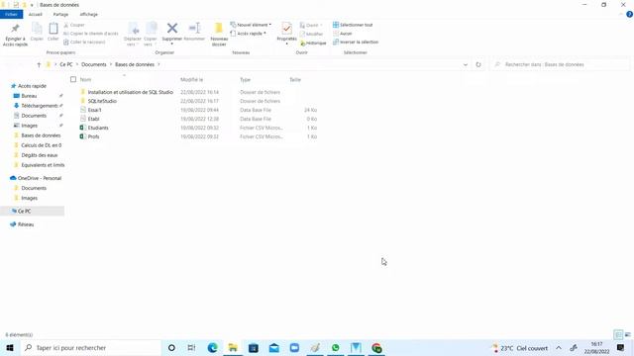
Task: Select the Etabl database file
Action: [x=93, y=119]
